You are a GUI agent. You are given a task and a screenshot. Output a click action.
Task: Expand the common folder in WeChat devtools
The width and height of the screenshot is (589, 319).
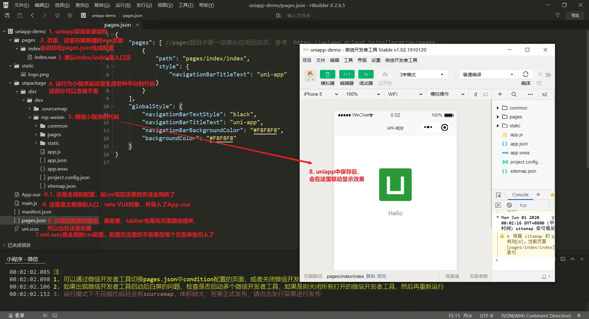click(498, 108)
